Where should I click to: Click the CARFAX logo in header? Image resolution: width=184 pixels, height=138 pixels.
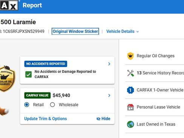[9, 5]
